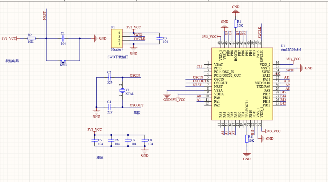
Task: Click OSCOUT net label at U1 pin 6
Action: [x=199, y=81]
